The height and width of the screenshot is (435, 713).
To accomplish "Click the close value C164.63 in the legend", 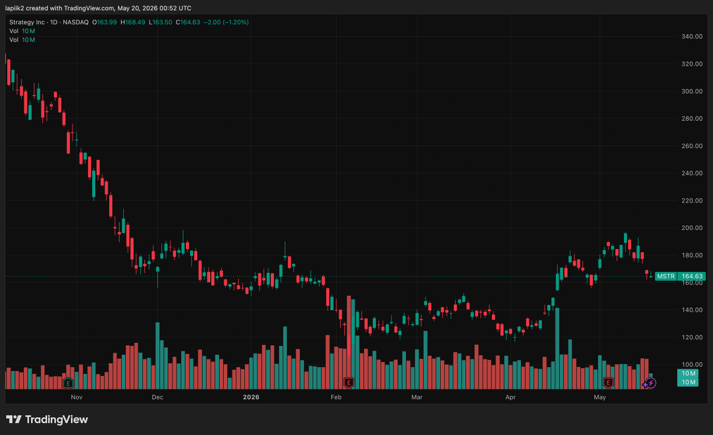I will [x=188, y=22].
